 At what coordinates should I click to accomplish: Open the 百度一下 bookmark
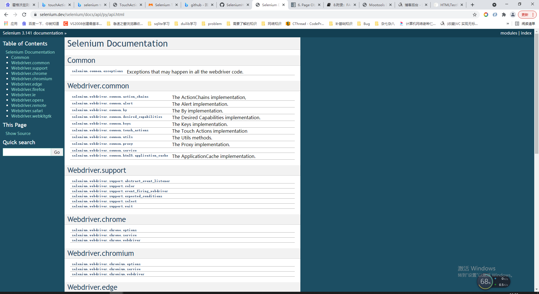pyautogui.click(x=41, y=24)
